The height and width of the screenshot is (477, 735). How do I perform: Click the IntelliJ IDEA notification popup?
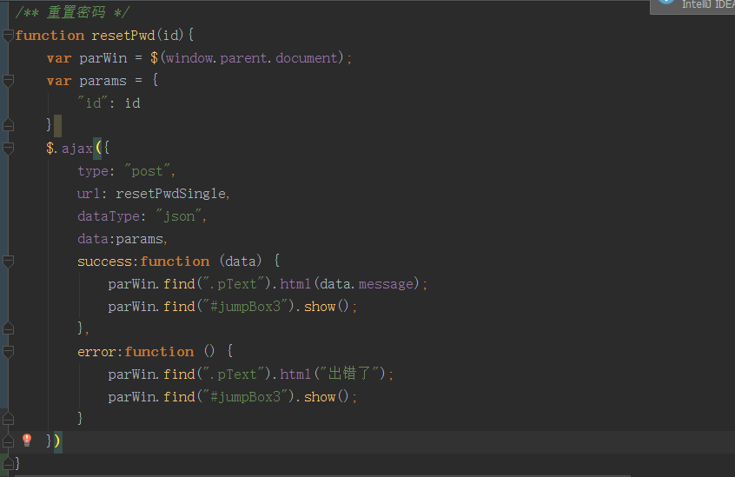[692, 7]
